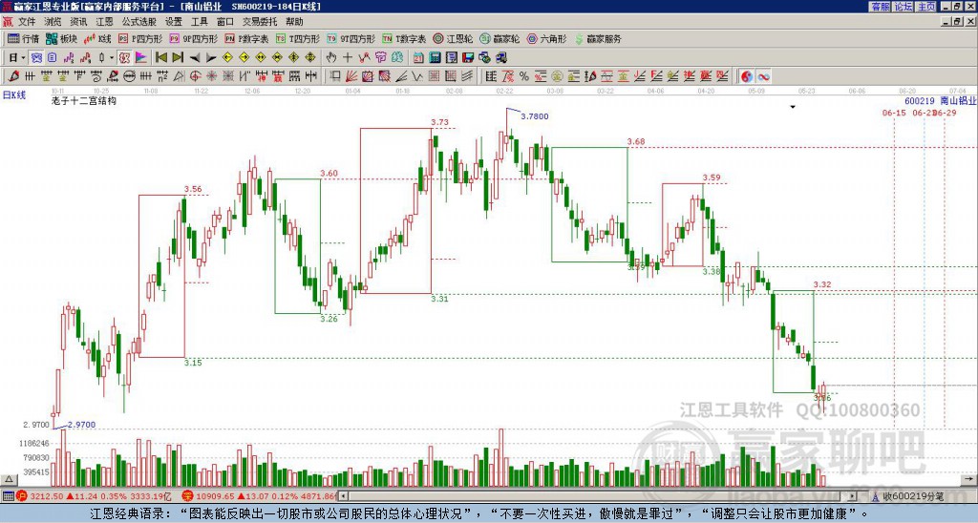Screen dimensions: 978x523
Task: Open the calculator icon in toolbar
Action: pyautogui.click(x=435, y=58)
